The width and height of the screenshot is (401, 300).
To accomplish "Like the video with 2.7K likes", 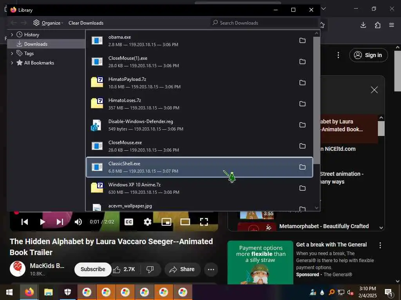I will coord(124,270).
